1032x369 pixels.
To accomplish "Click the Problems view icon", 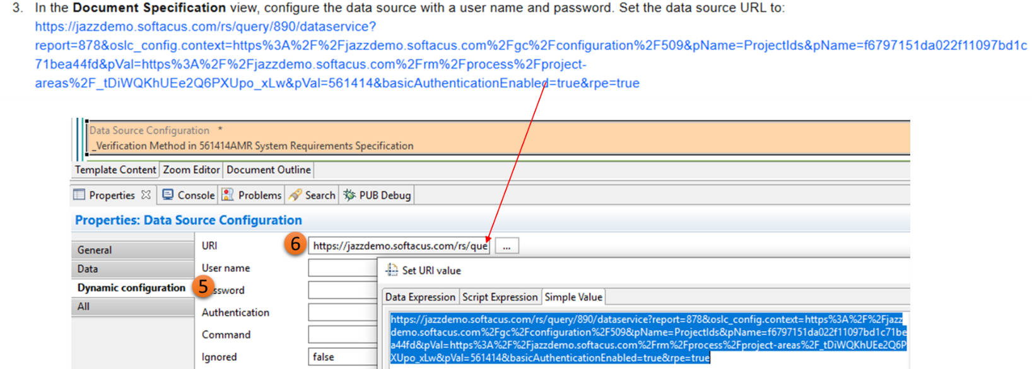I will 228,195.
